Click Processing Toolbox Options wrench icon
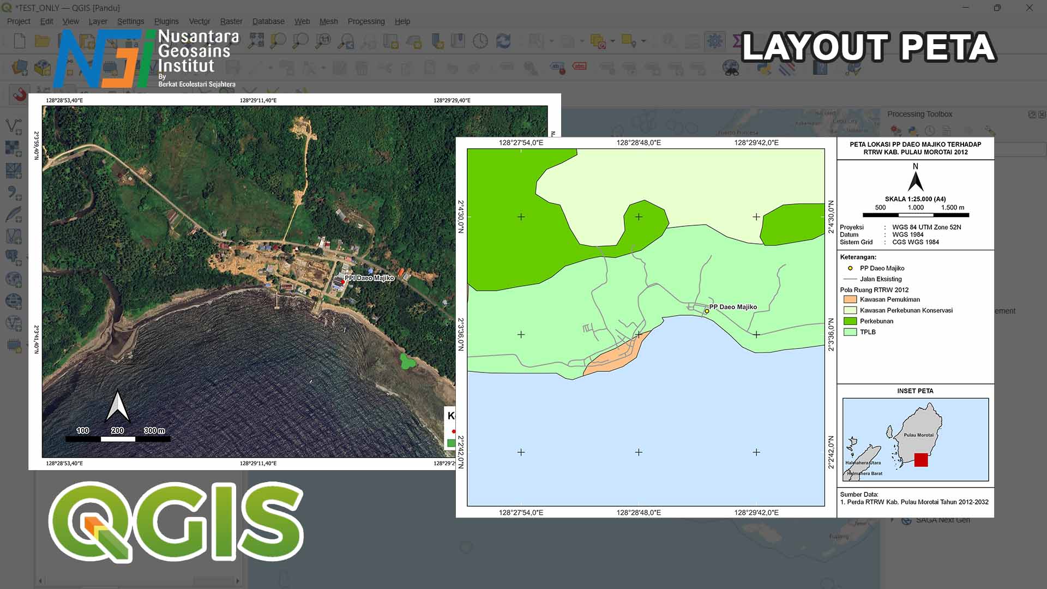 tap(990, 131)
